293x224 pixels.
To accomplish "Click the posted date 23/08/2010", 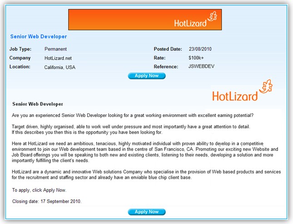I will coord(200,49).
